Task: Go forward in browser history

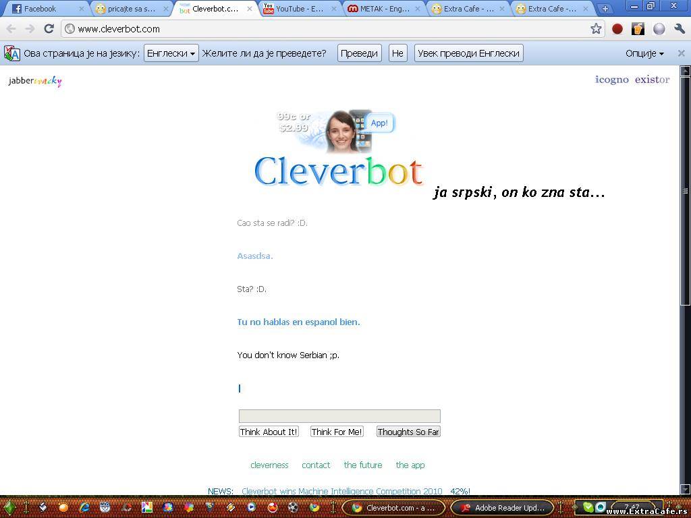Action: point(30,29)
